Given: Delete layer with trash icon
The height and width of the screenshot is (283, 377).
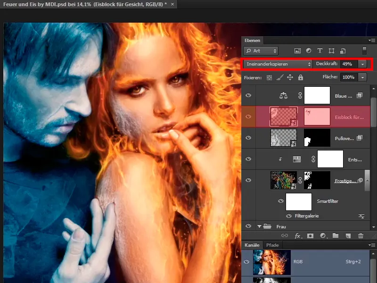Looking at the screenshot, I should [x=361, y=235].
